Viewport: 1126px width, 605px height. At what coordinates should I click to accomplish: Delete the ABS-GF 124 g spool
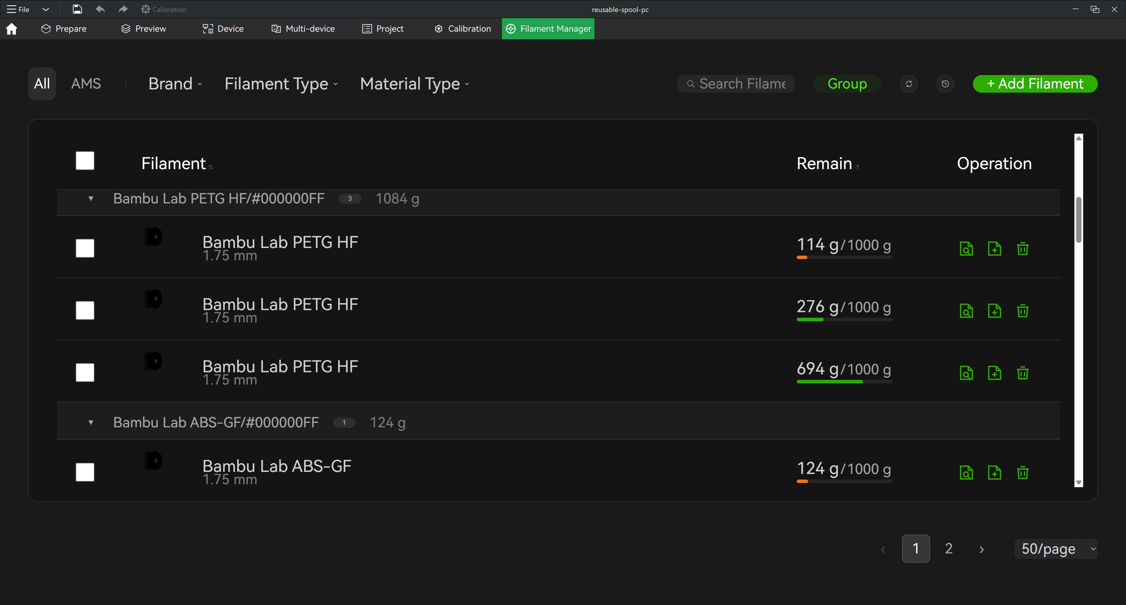pos(1022,472)
